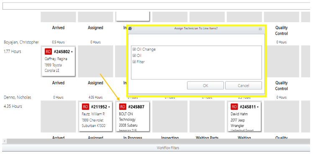
Task: Close the Assign Technician dialog with X
Action: coord(260,29)
